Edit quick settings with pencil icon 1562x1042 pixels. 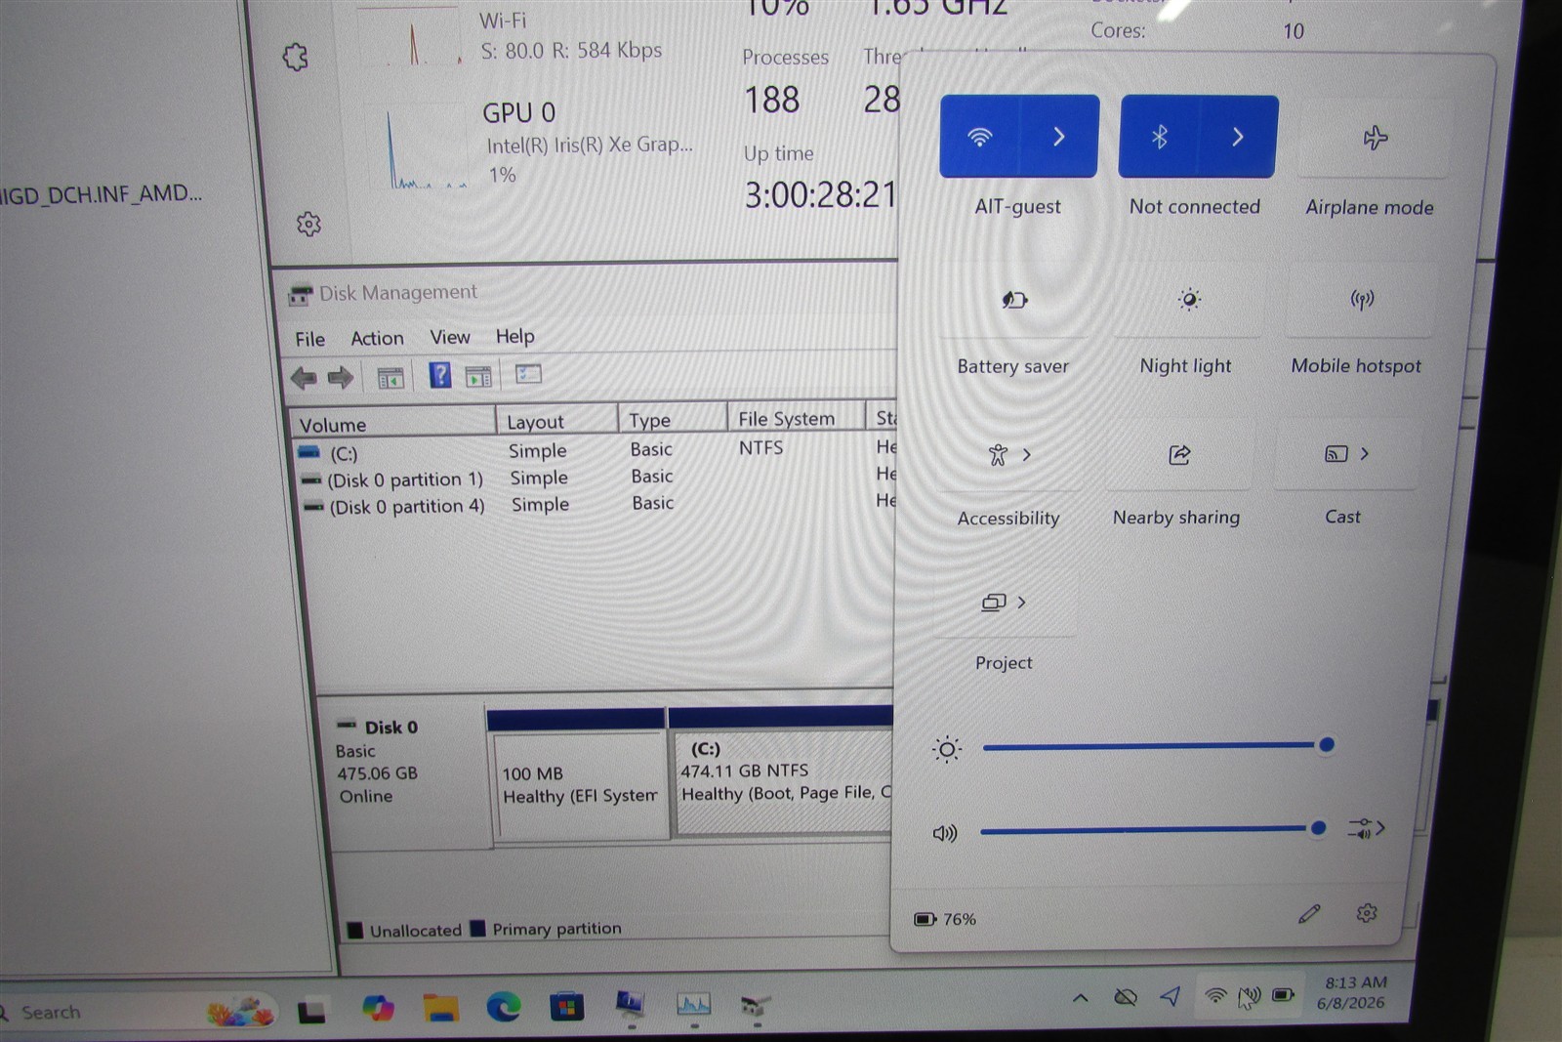[1309, 914]
